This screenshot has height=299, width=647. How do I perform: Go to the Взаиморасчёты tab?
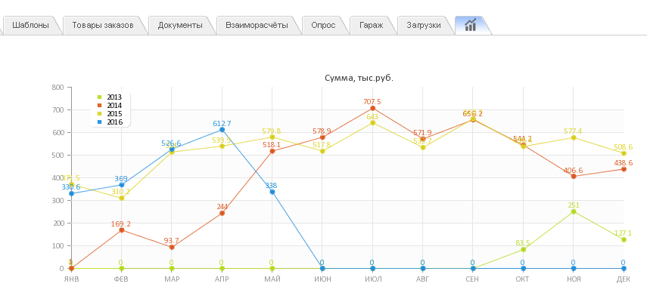[x=257, y=25]
